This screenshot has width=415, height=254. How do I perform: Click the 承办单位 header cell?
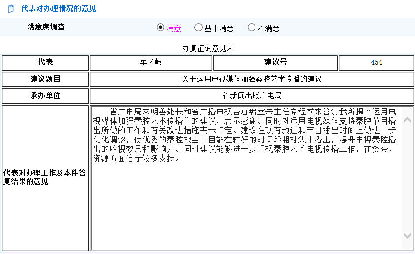point(45,96)
